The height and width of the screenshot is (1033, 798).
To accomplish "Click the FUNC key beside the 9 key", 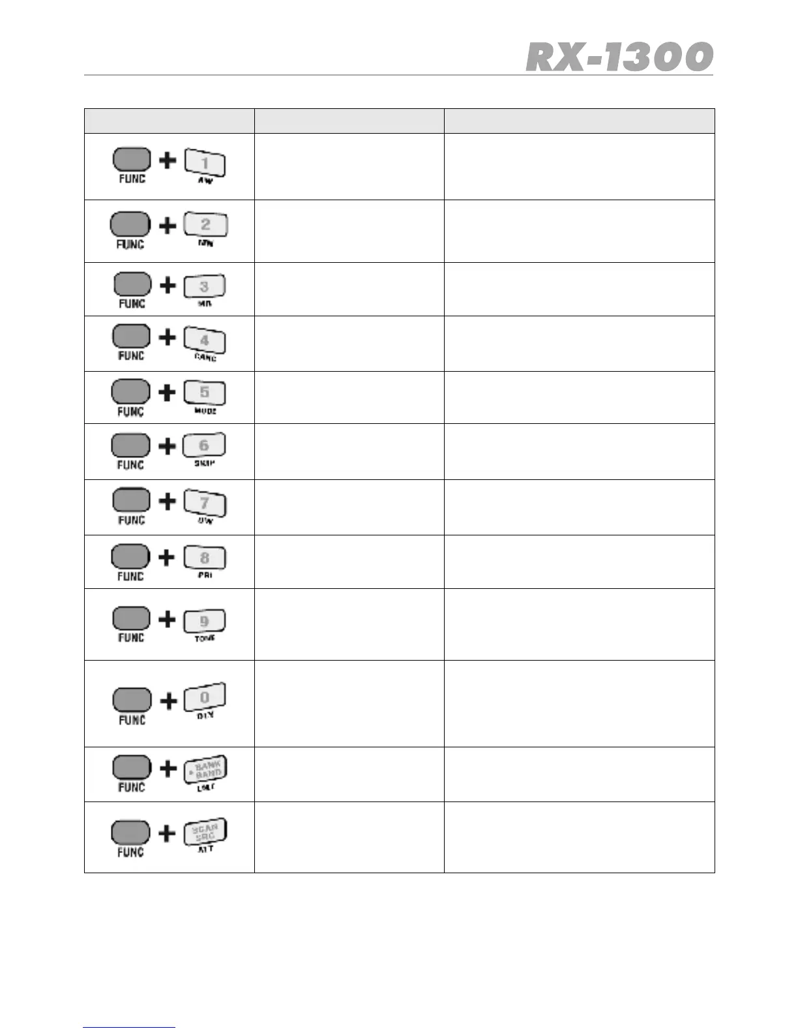I will click(132, 618).
